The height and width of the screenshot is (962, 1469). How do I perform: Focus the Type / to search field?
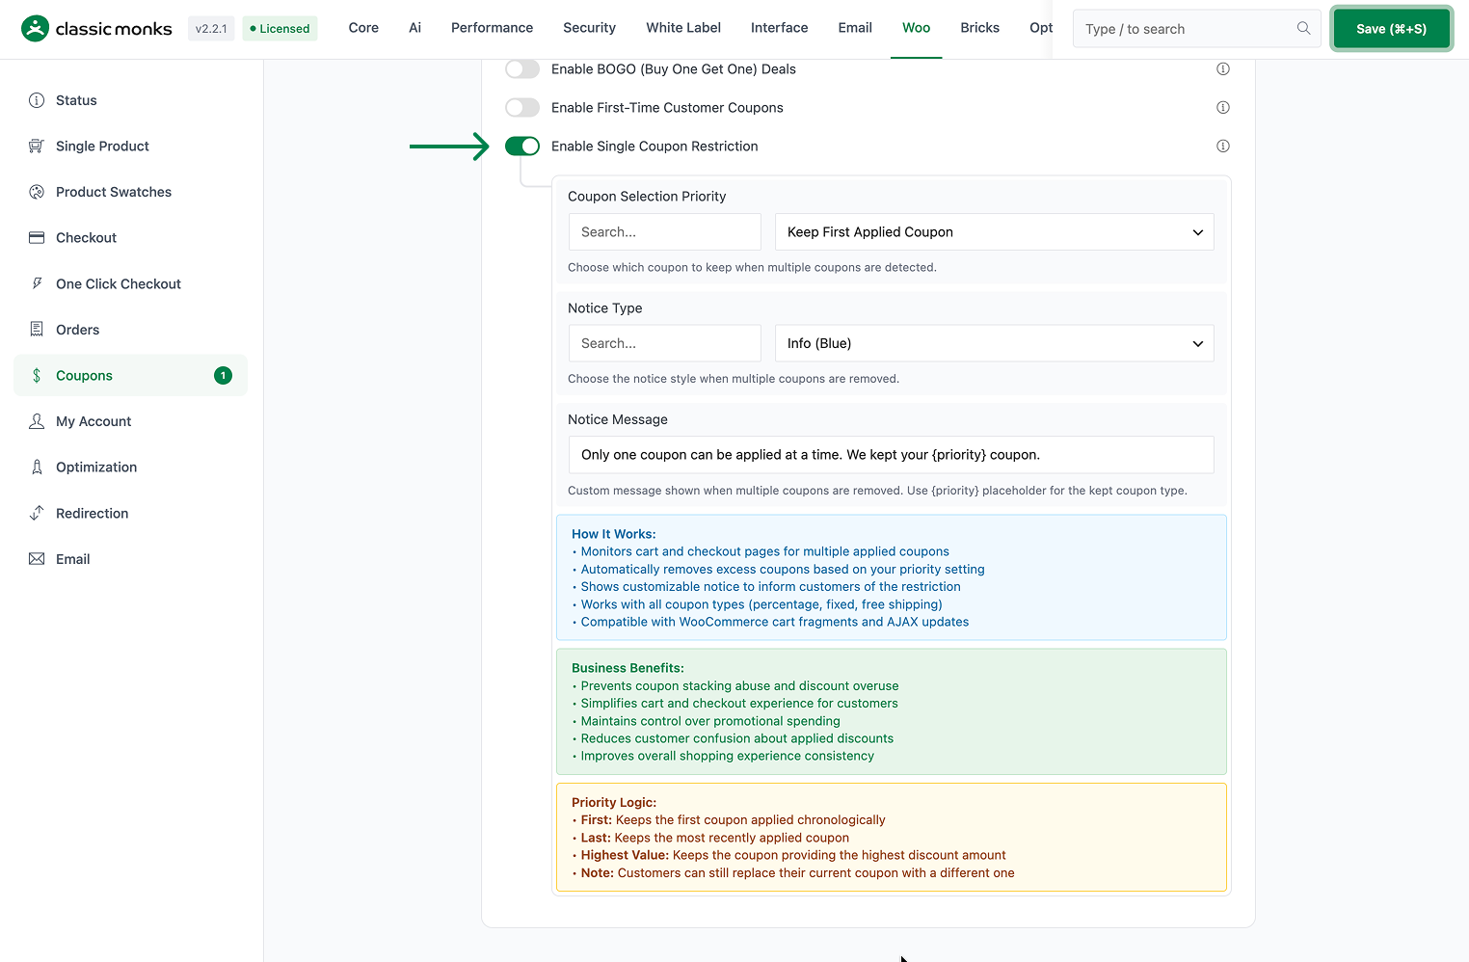[1196, 29]
